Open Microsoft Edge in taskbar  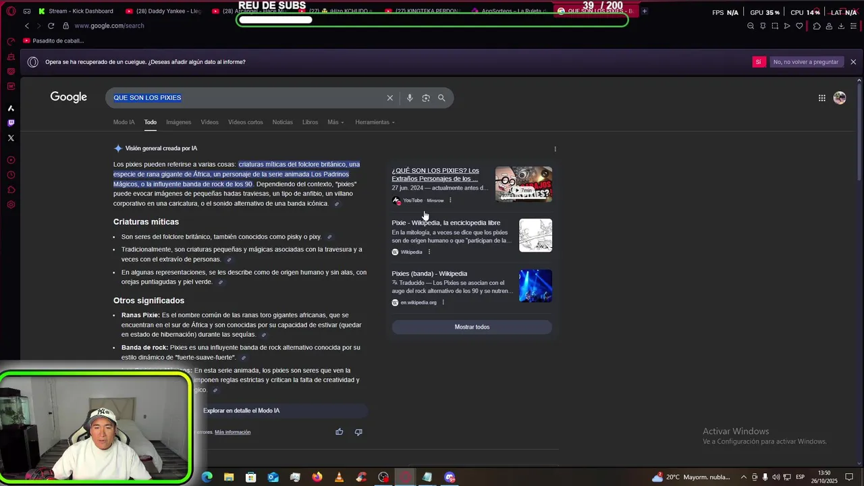tap(207, 477)
